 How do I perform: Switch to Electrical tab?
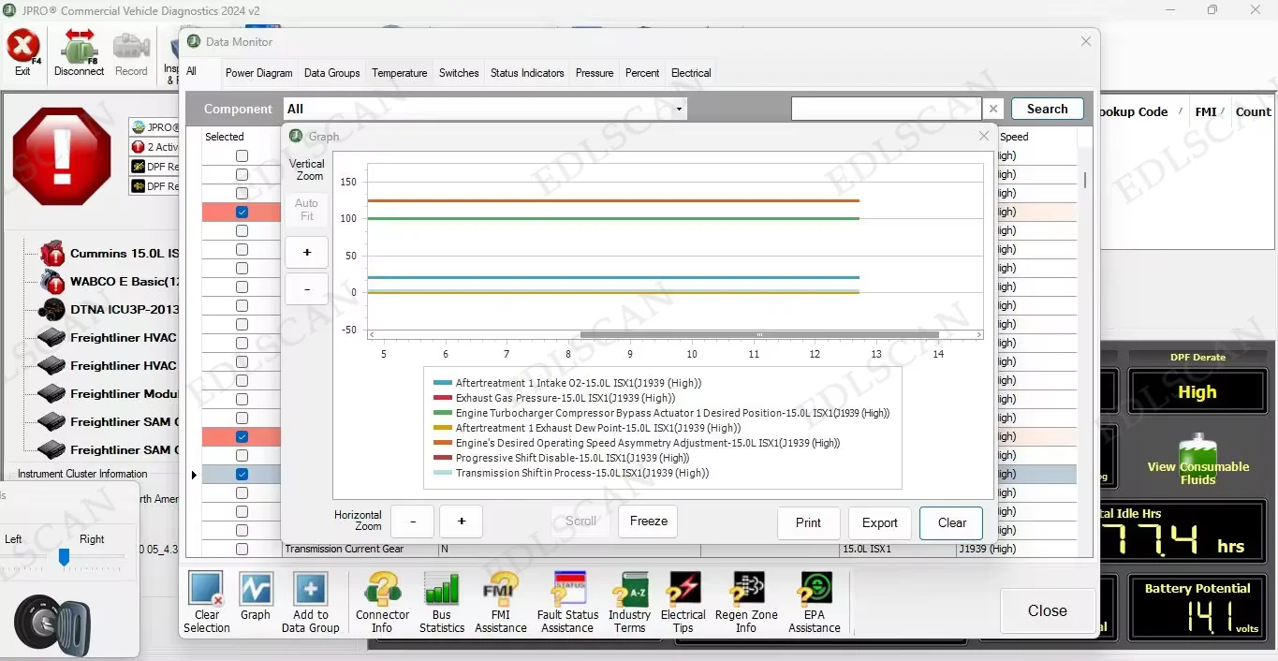click(691, 73)
